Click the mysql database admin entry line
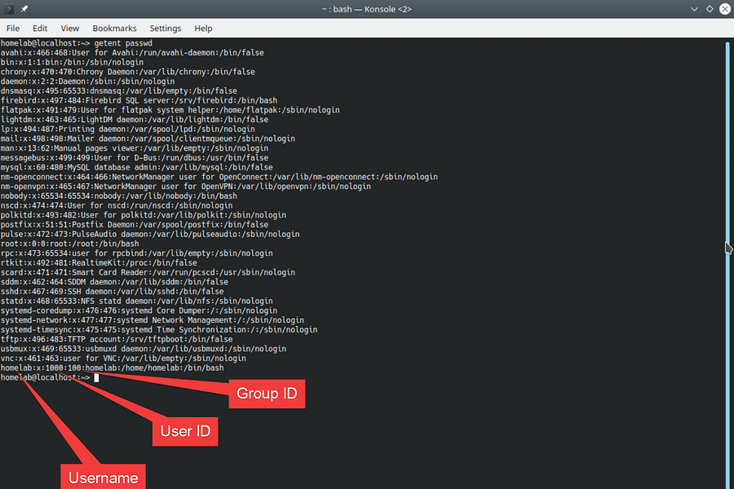The height and width of the screenshot is (489, 734). (137, 167)
